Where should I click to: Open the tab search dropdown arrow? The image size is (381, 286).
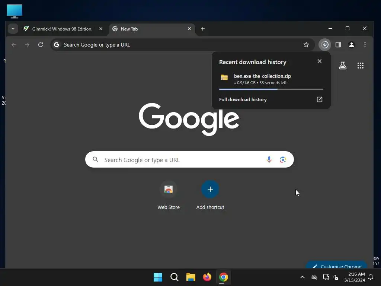tap(13, 29)
